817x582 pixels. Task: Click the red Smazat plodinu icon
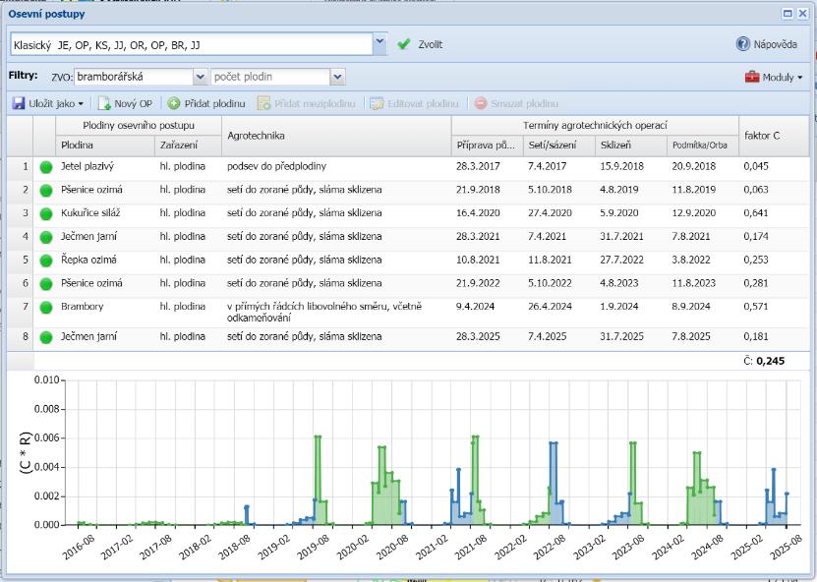point(481,103)
